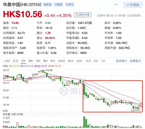Switch to the 五日 chart tab

(x=15, y=61)
